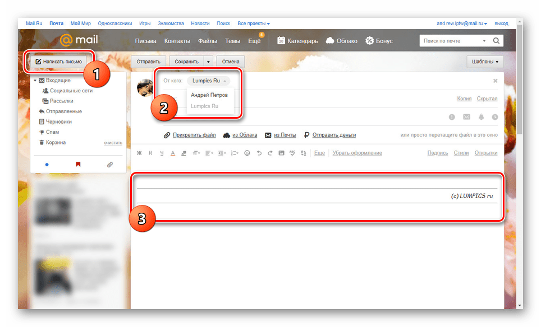541x327 pixels.
Task: Click the Прикрепить файл link
Action: pos(194,135)
